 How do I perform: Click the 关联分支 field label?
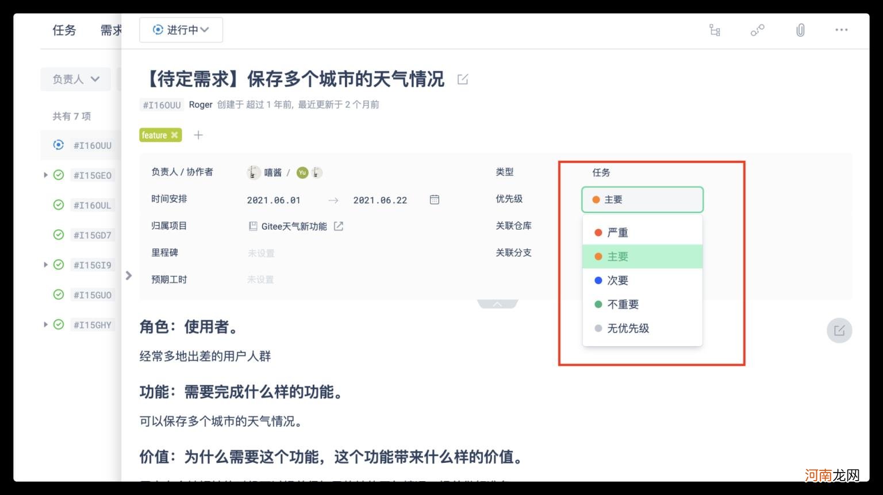pyautogui.click(x=514, y=252)
